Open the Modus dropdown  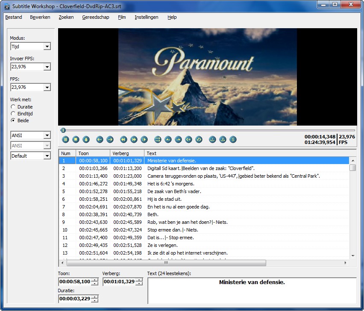tap(47, 47)
